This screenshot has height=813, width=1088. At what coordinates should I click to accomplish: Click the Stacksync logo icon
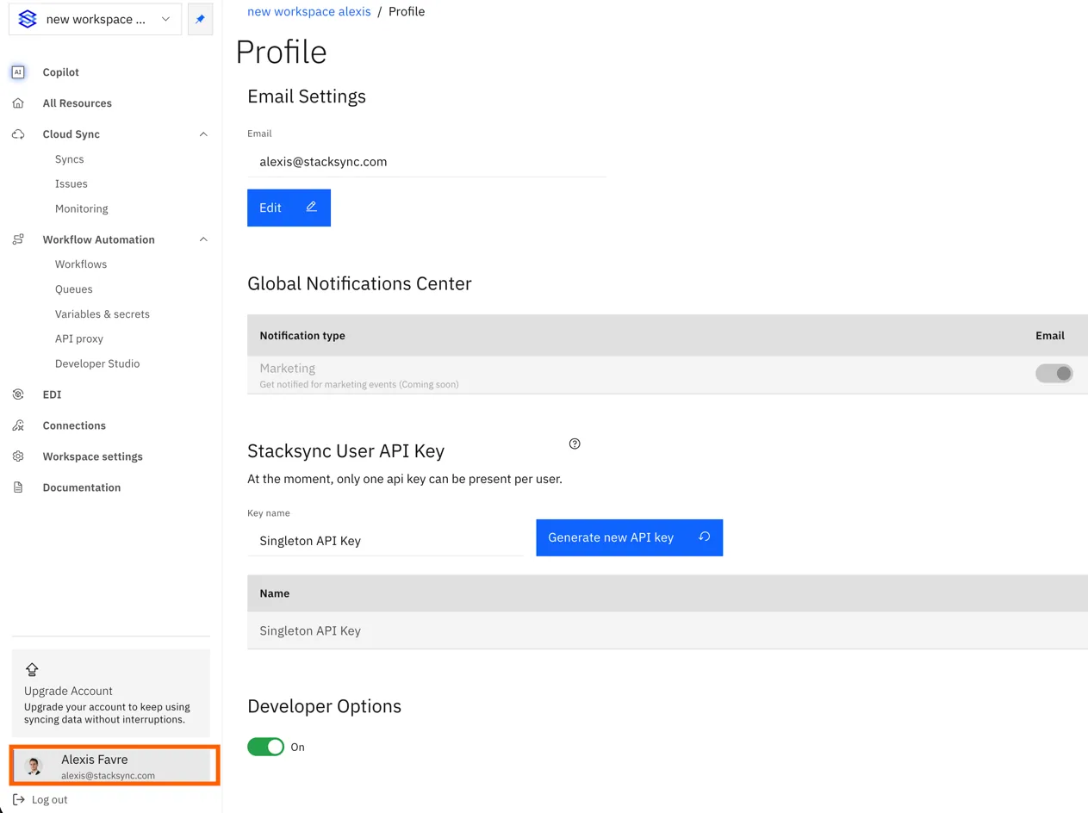pos(28,19)
